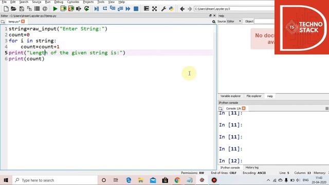Close the temp.py tab
329x185 pixels.
tap(23, 22)
